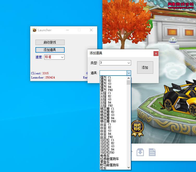Click the Launcher window app icon
Viewport: 196px width, 172px height.
click(x=34, y=30)
